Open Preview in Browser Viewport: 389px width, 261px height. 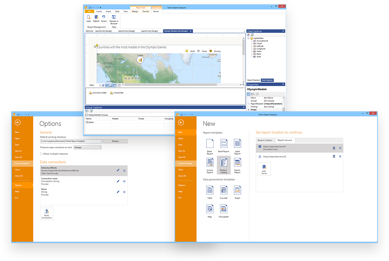[114, 20]
